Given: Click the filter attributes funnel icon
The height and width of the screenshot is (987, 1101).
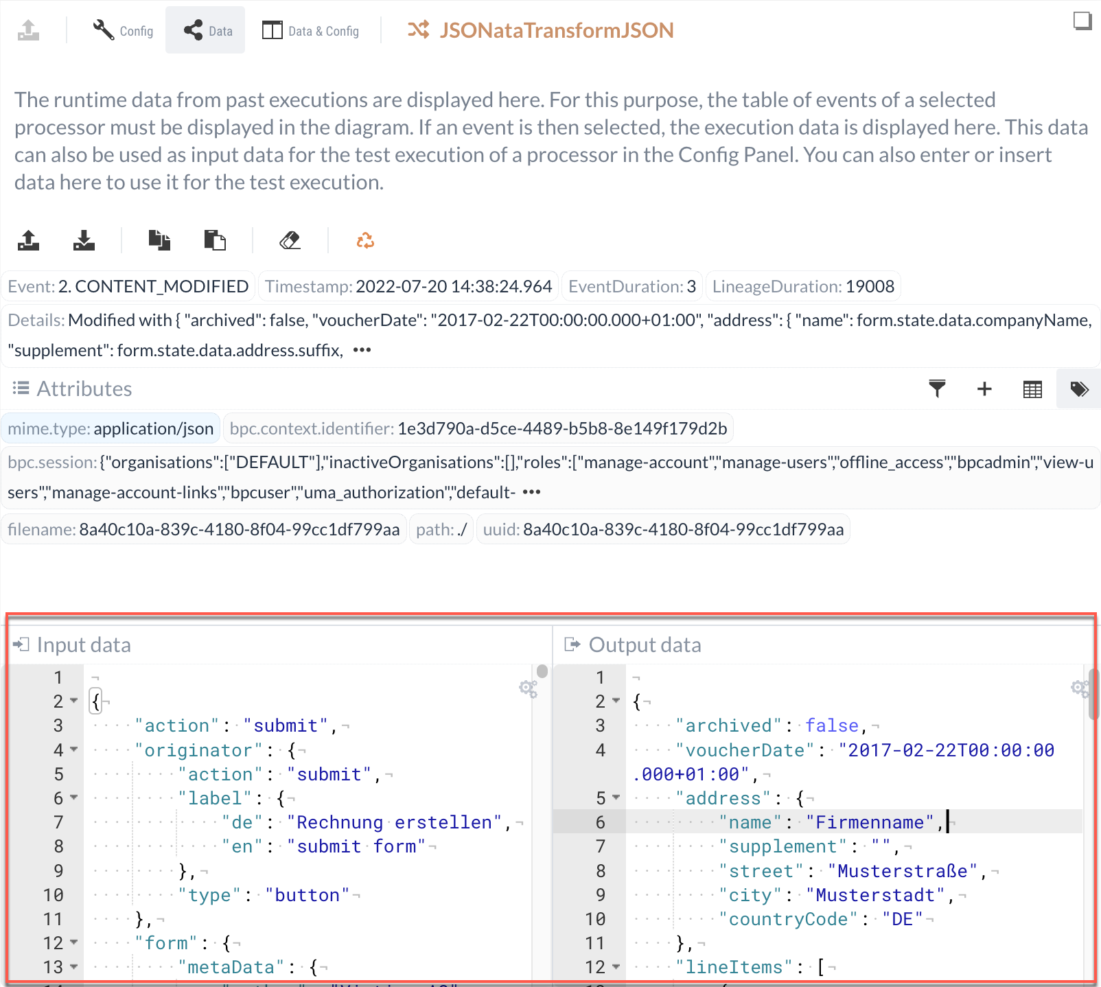Looking at the screenshot, I should (x=937, y=388).
